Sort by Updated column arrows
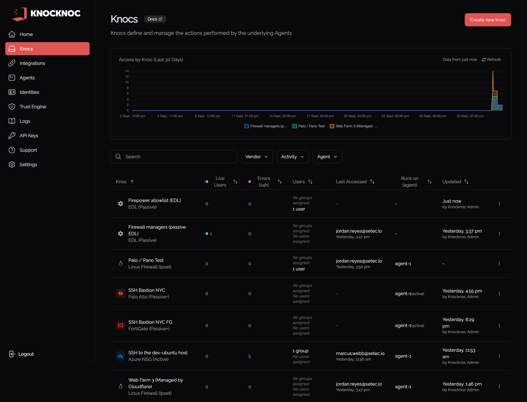The height and width of the screenshot is (402, 527). pos(466,182)
